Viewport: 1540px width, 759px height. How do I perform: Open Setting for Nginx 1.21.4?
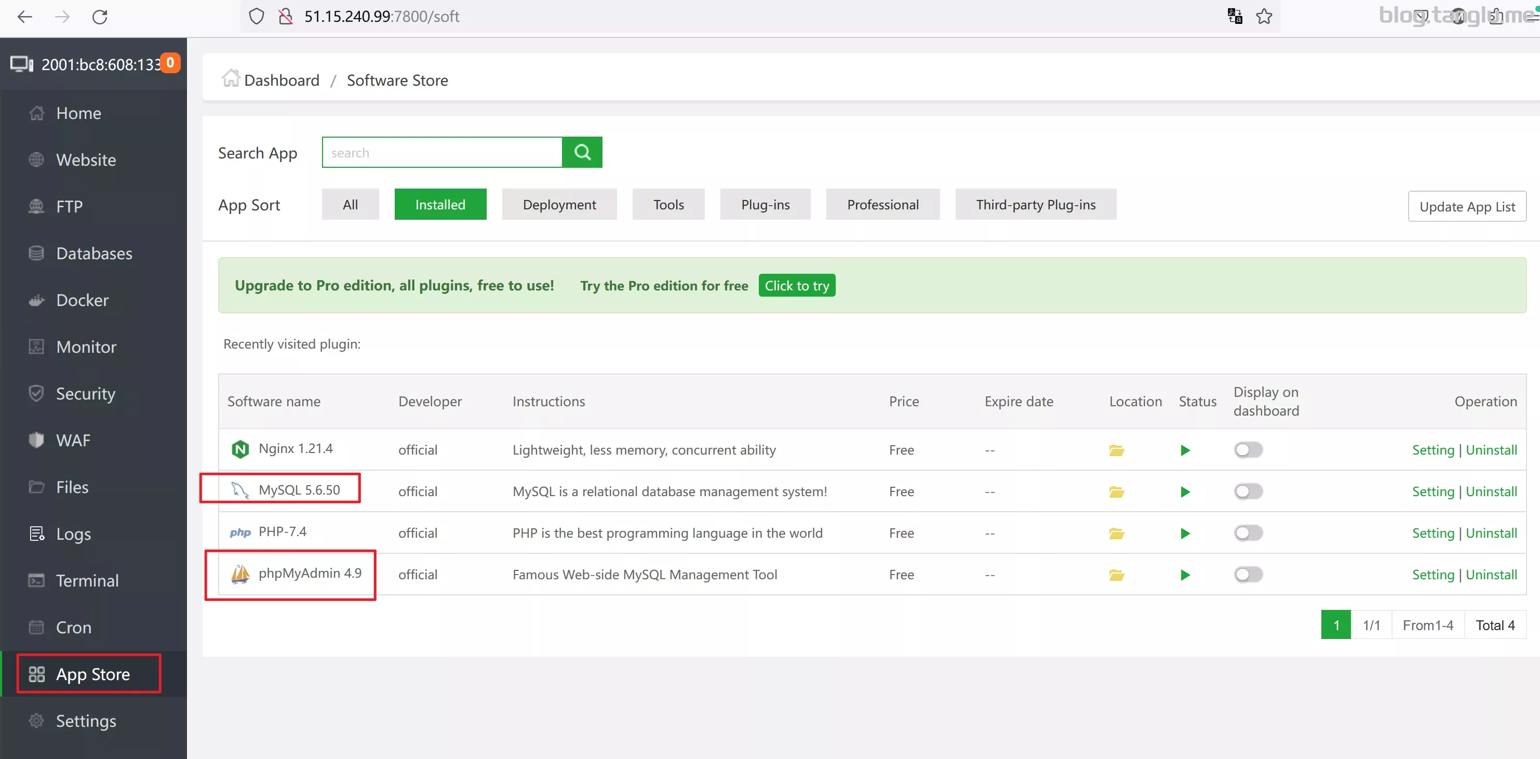[x=1433, y=450]
